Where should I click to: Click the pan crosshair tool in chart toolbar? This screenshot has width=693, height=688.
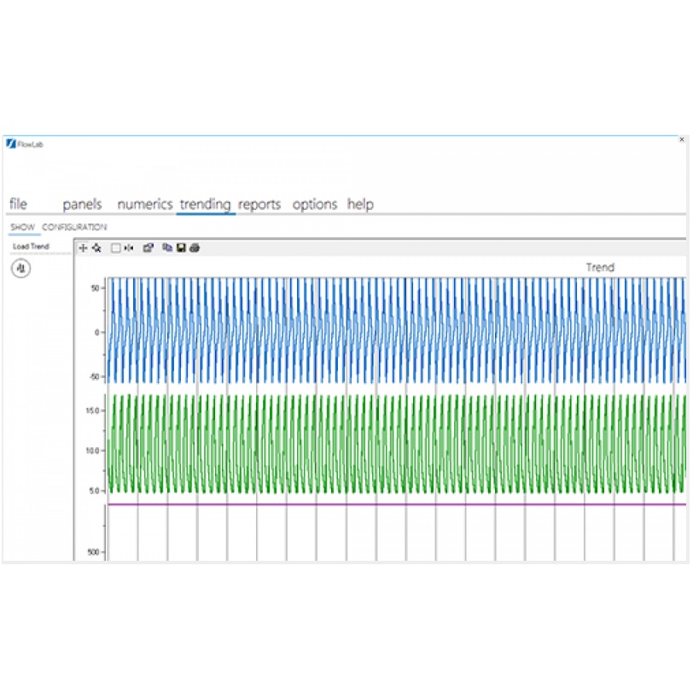tap(83, 248)
